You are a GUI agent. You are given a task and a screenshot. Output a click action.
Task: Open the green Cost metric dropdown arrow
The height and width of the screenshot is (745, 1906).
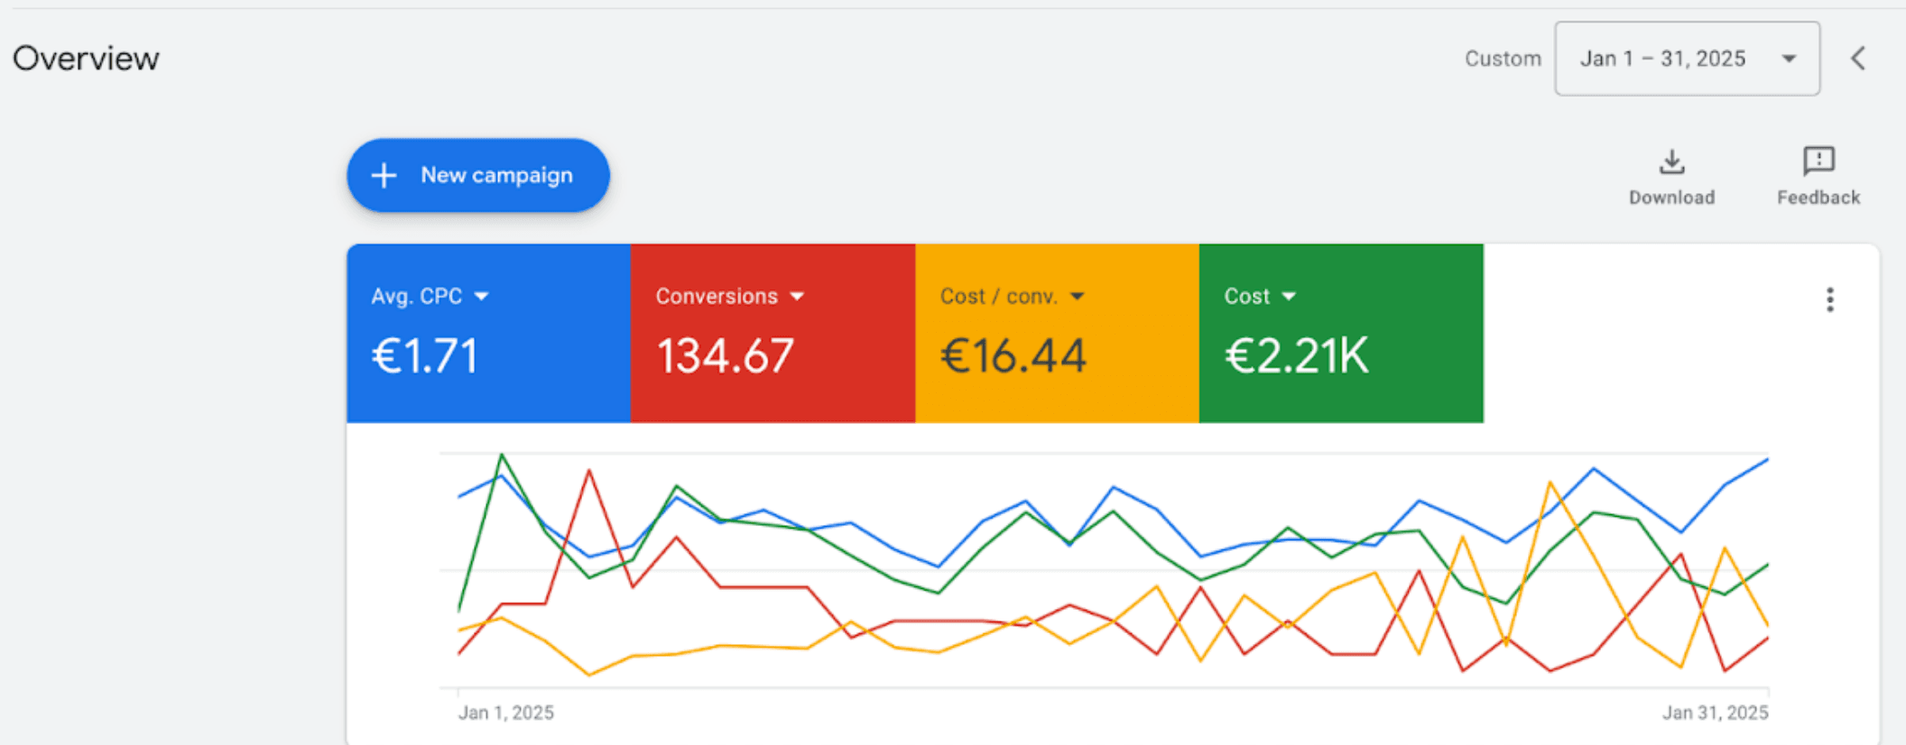(1289, 297)
